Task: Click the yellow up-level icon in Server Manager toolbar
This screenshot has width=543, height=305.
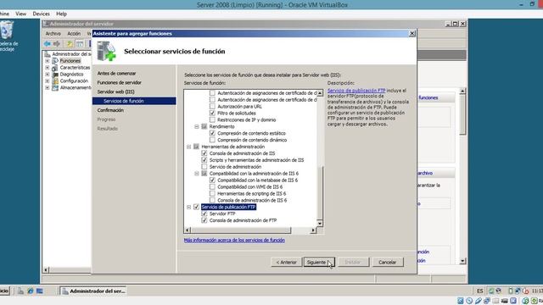Action: coord(70,44)
